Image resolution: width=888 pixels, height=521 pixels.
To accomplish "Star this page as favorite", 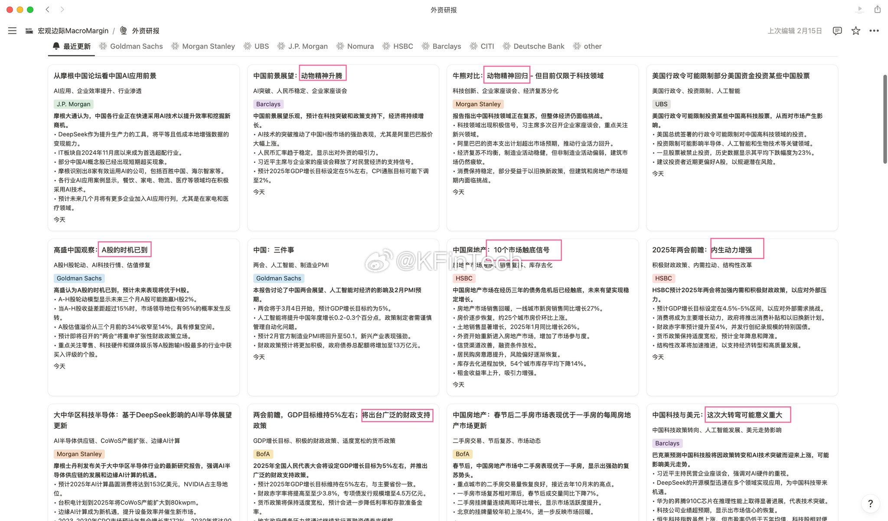I will tap(855, 31).
